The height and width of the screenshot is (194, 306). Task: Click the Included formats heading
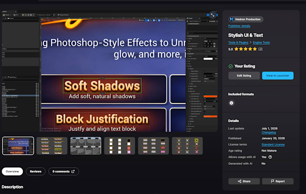[241, 94]
